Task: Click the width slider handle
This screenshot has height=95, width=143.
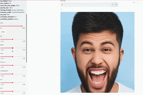Action: click(x=22, y=26)
